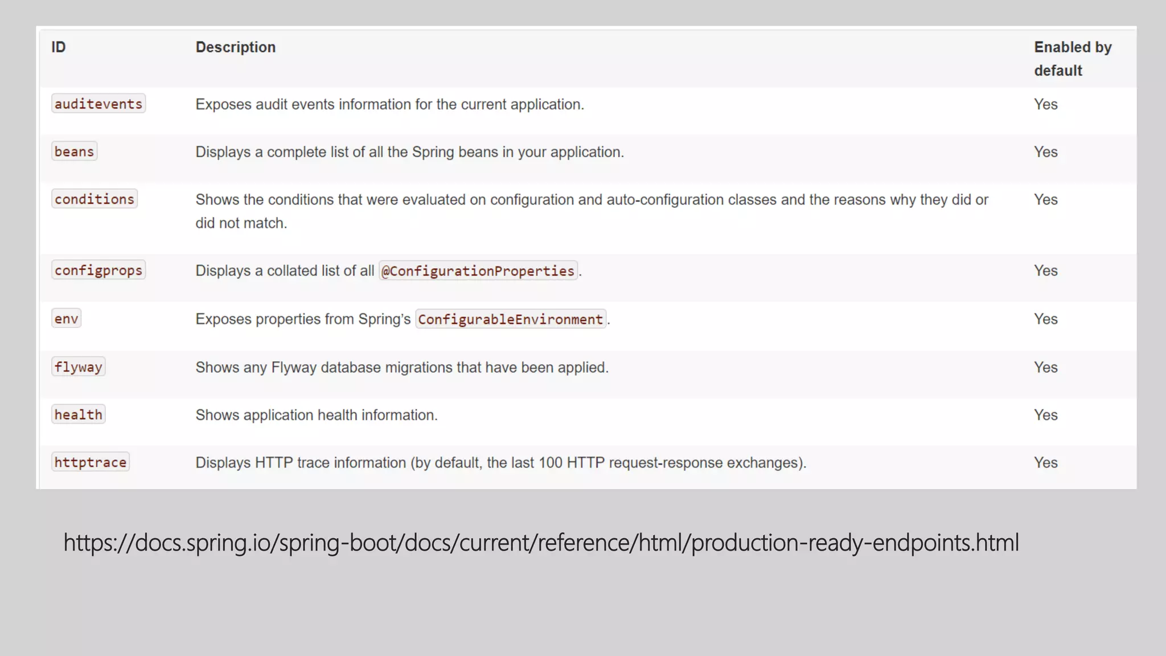Click the beans description about Spring beans
This screenshot has height=656, width=1166.
410,152
